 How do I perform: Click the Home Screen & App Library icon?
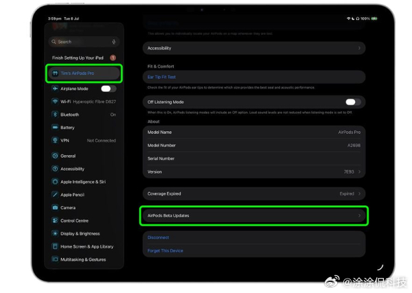tap(55, 246)
